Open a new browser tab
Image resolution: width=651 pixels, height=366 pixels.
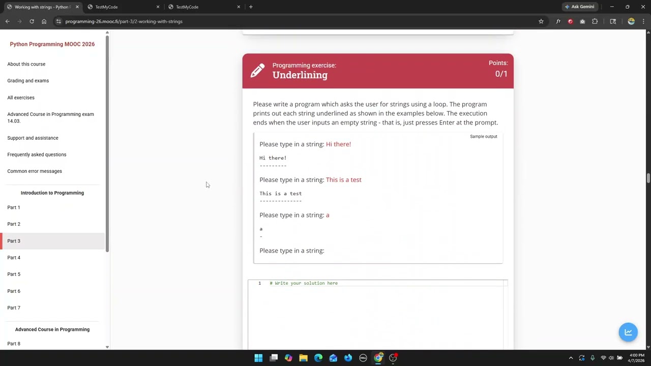click(x=251, y=7)
